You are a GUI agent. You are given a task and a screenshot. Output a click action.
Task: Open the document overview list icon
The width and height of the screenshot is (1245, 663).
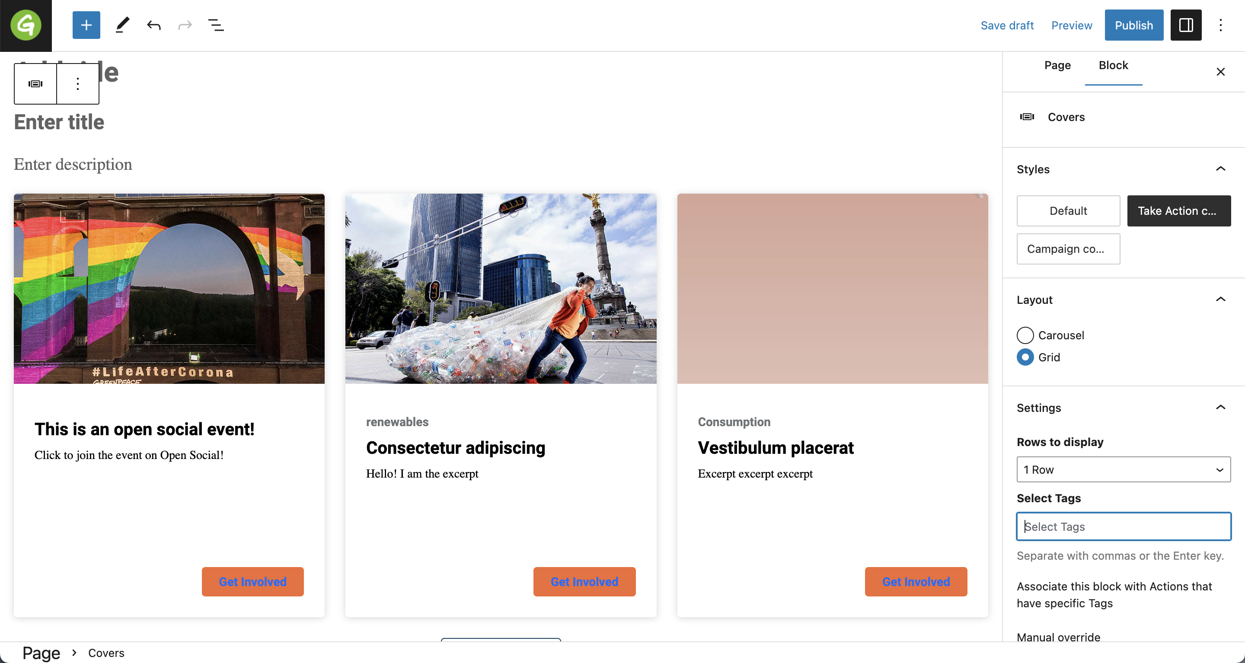click(216, 25)
